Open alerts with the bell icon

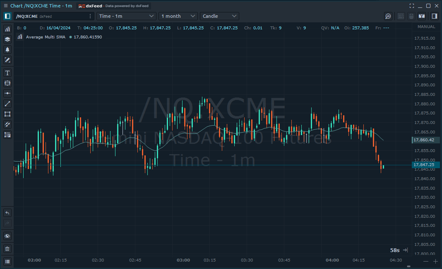[7, 50]
